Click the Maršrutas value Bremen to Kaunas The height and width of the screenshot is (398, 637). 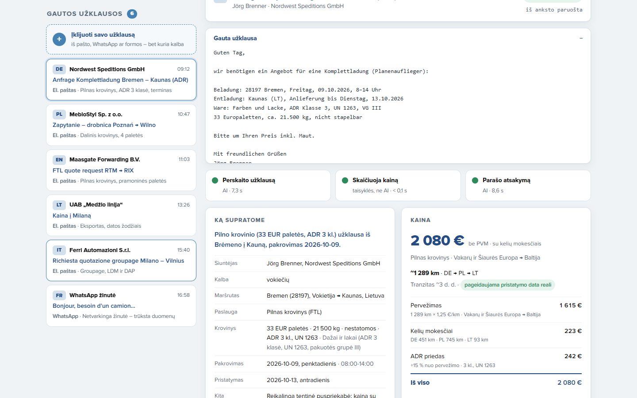tap(325, 295)
